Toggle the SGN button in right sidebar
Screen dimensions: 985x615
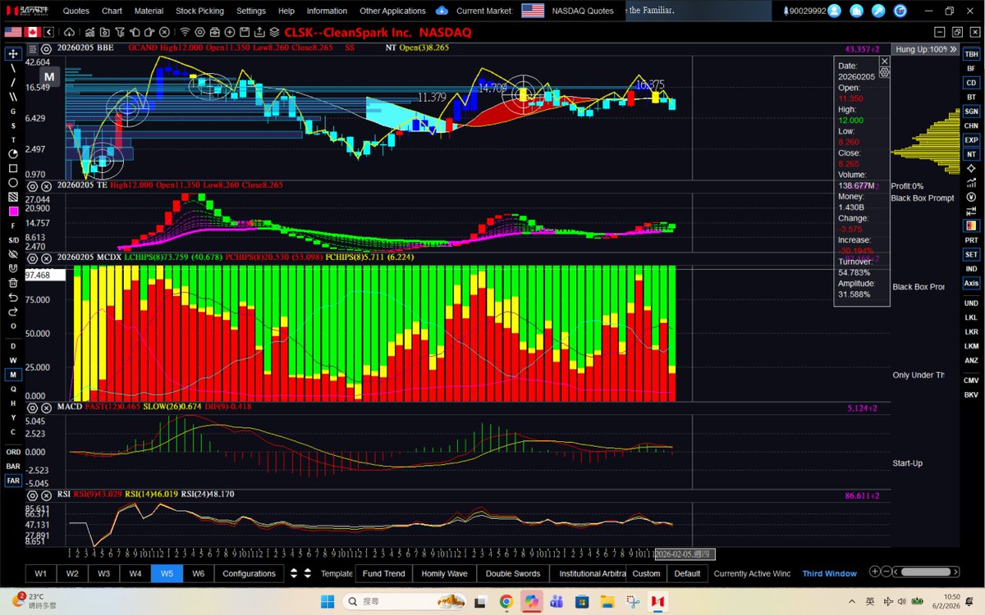pos(971,111)
